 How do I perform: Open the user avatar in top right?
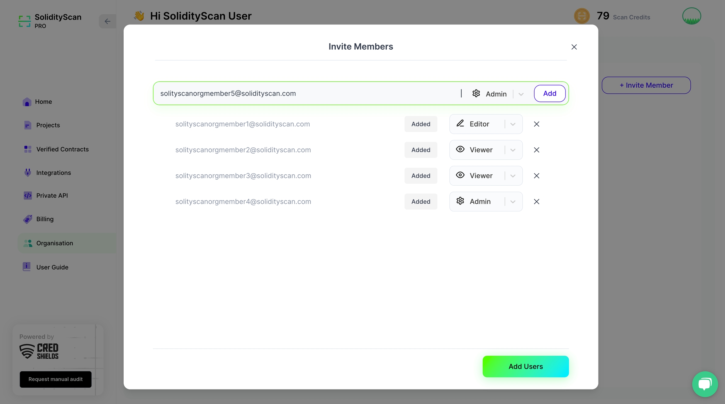coord(691,16)
